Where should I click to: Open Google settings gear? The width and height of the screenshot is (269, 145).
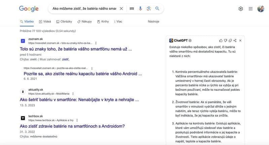(241, 9)
